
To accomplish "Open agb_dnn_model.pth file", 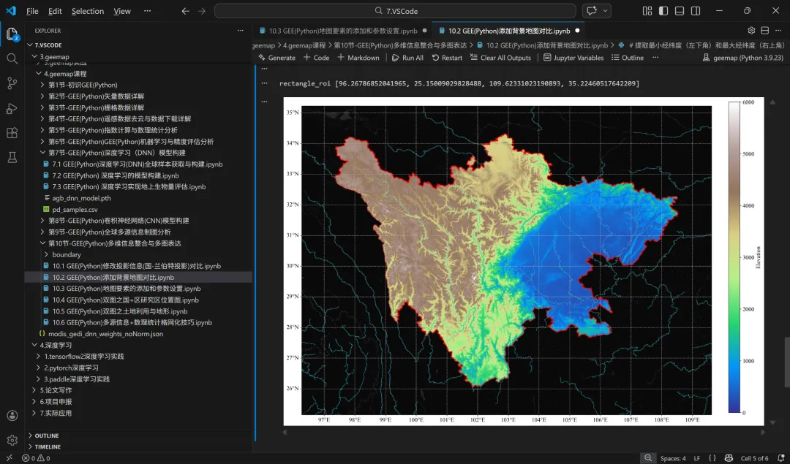I will click(x=81, y=198).
